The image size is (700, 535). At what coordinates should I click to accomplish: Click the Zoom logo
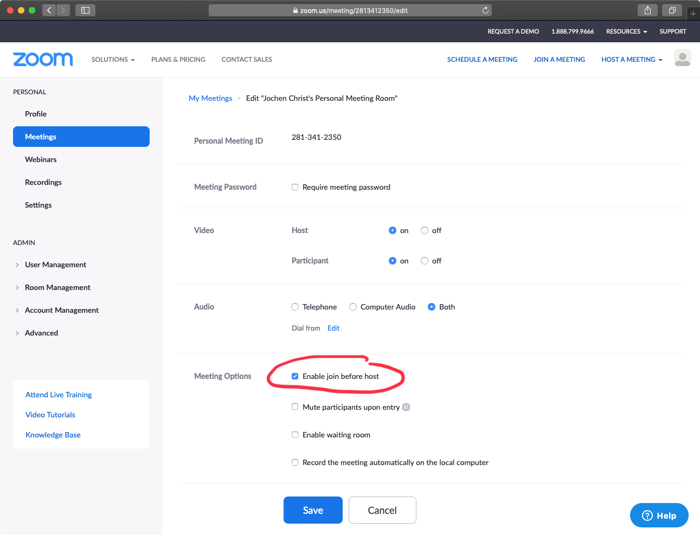pyautogui.click(x=43, y=59)
